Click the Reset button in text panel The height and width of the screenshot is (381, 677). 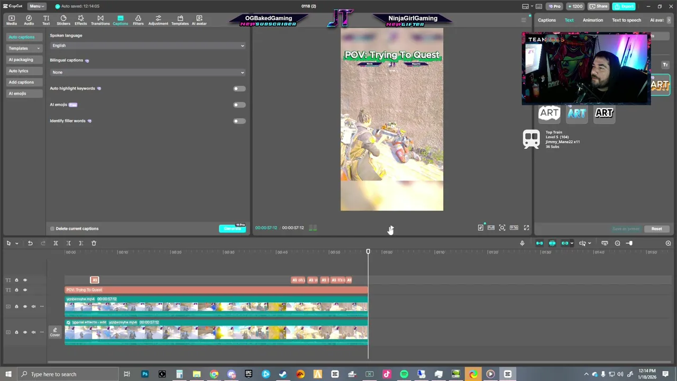[x=656, y=229]
